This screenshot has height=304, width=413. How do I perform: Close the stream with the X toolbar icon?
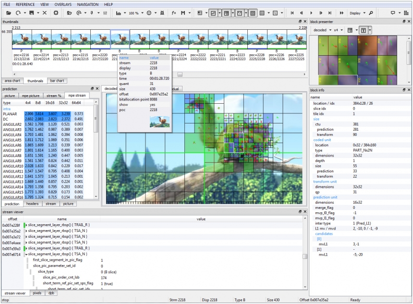45,13
